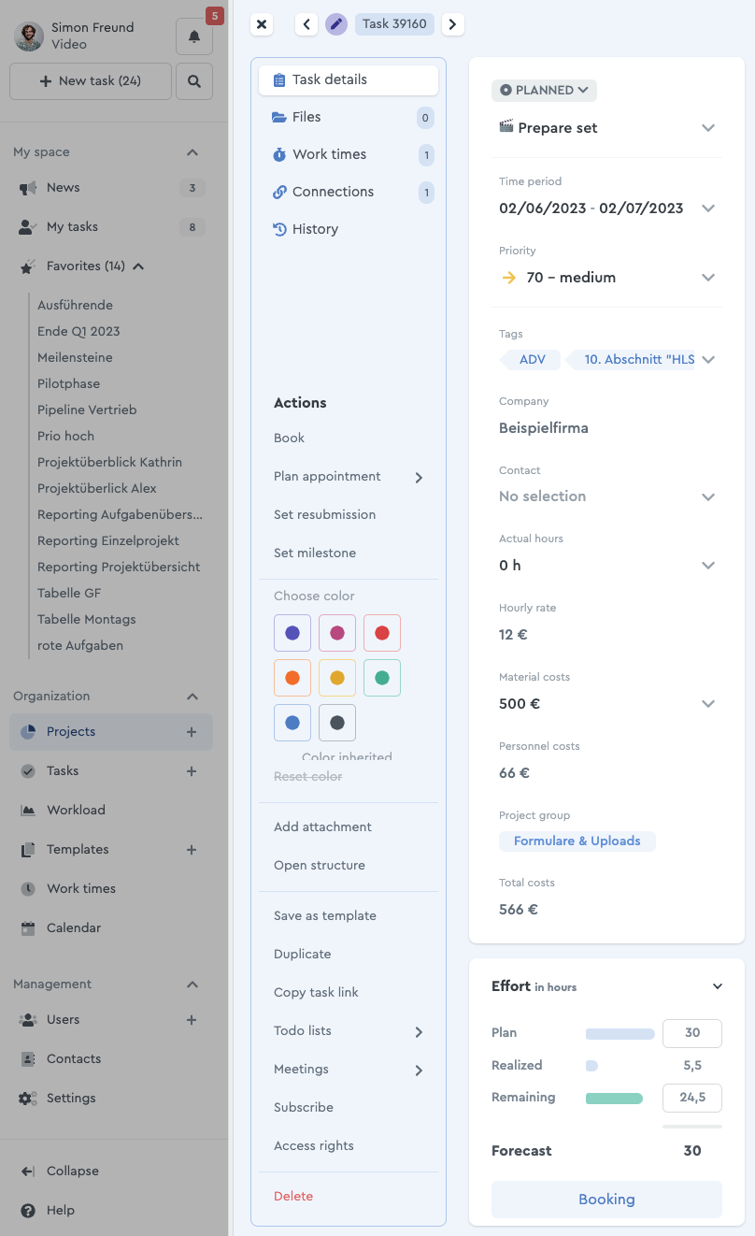Expand the Tags dropdown chevron
The image size is (755, 1236).
(x=708, y=359)
